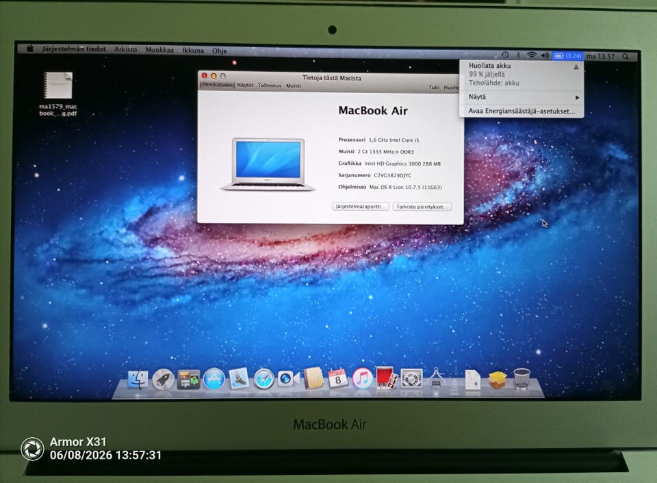The width and height of the screenshot is (657, 483).
Task: Switch to the Näytöt tab
Action: point(245,85)
